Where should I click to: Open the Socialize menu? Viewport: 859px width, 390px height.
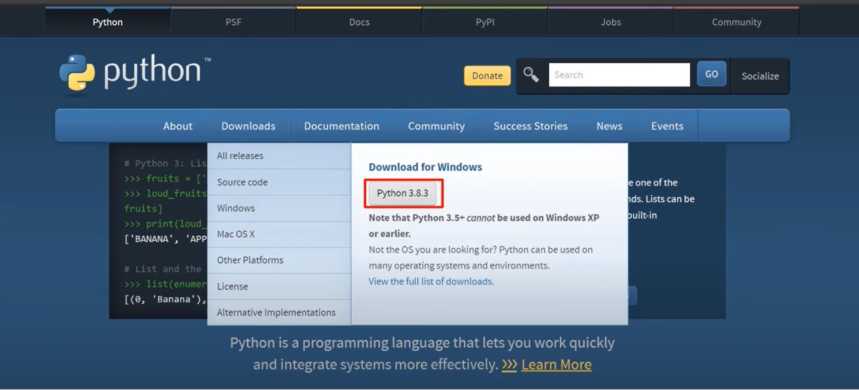(x=760, y=76)
